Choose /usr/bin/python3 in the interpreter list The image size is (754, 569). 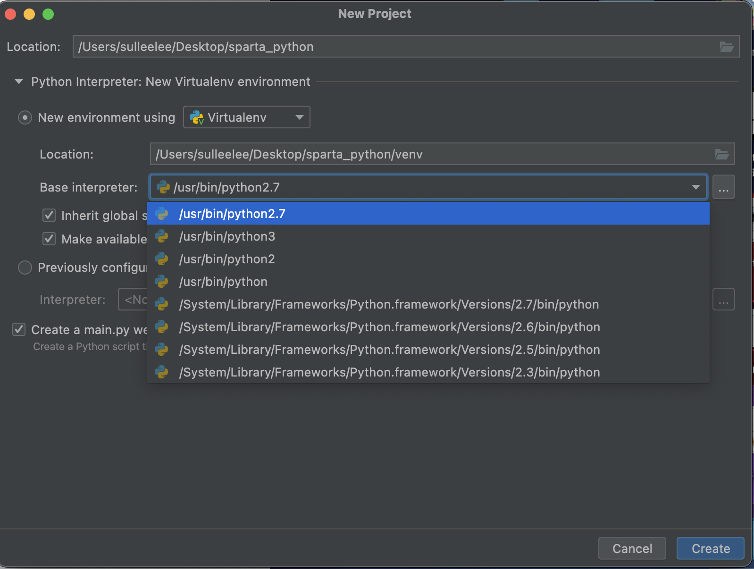[x=428, y=236]
